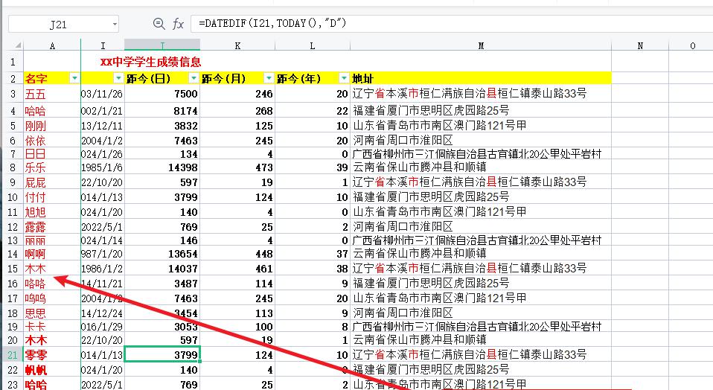Click address cell in row 6 河南省周口市淮阳区
The image size is (713, 390).
(x=481, y=141)
